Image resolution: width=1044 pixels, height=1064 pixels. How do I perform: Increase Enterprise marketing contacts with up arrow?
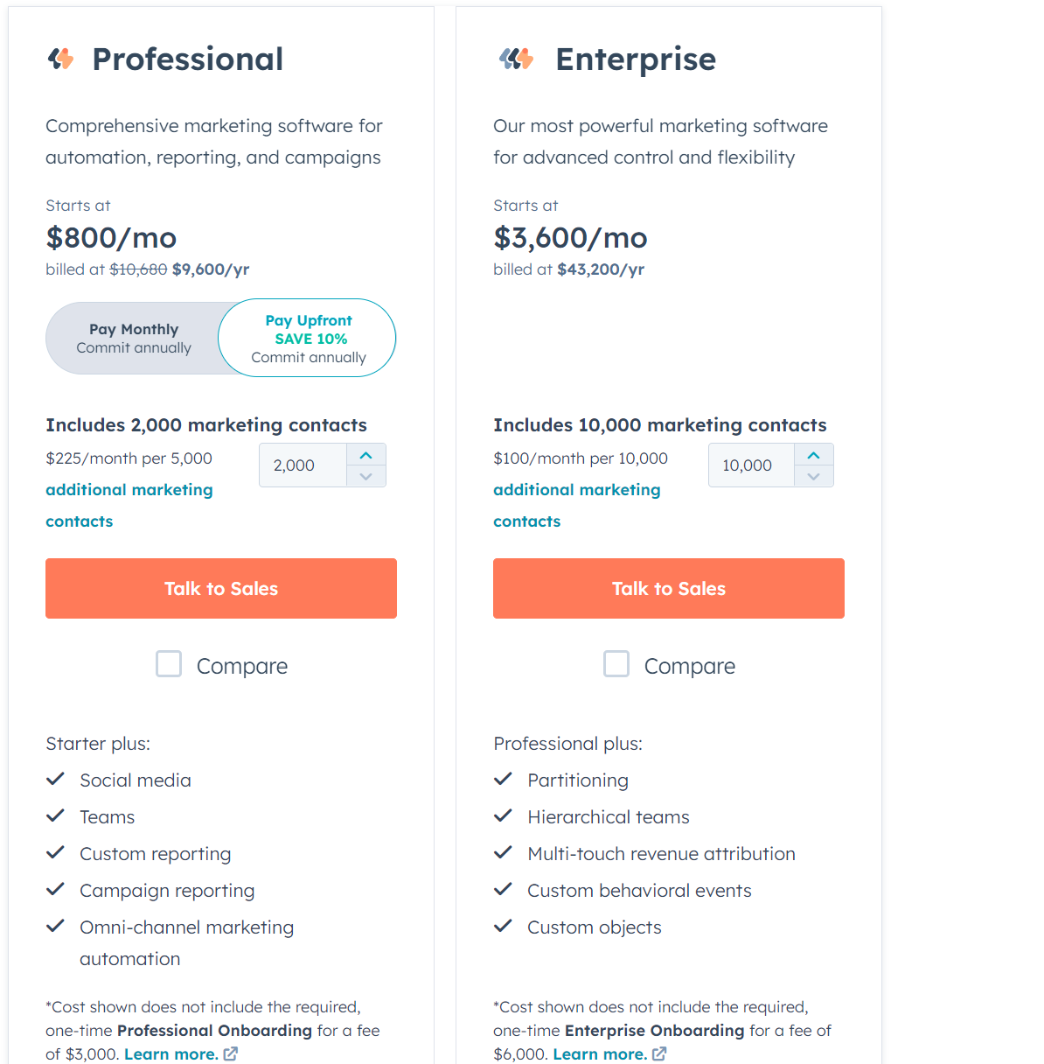(x=814, y=455)
